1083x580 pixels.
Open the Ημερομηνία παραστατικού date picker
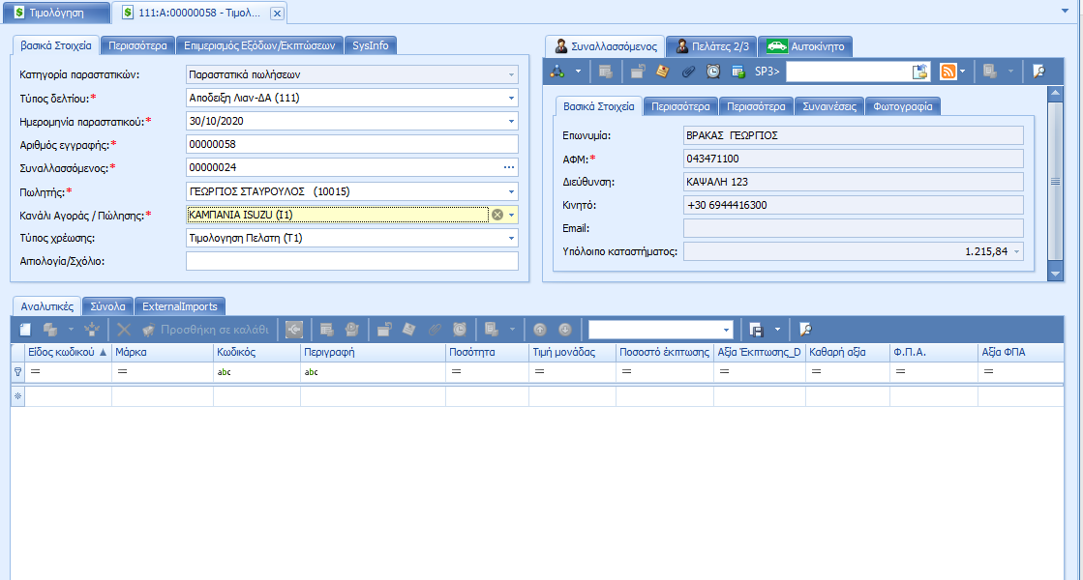click(511, 122)
